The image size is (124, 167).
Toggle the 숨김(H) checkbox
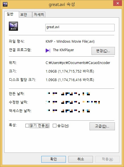coord(54,125)
